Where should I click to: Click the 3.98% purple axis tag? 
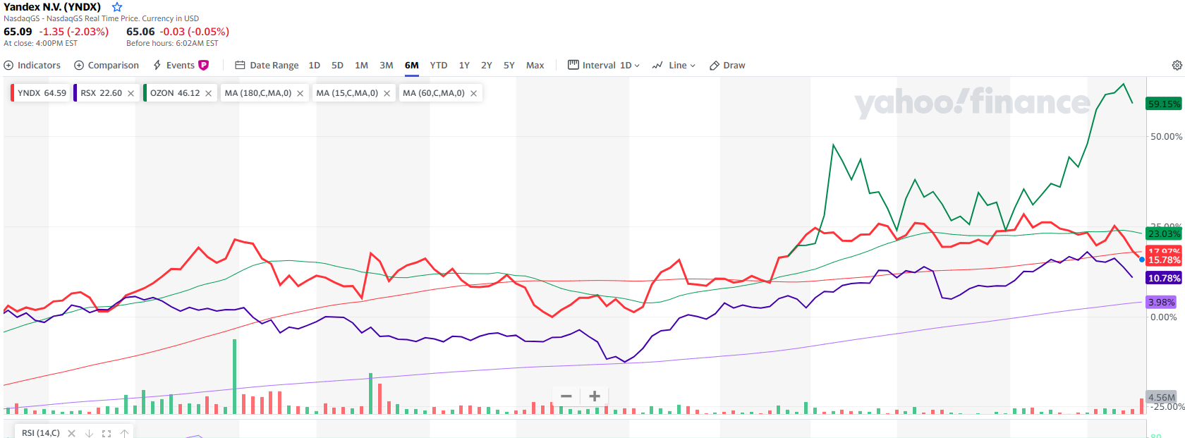click(1161, 302)
